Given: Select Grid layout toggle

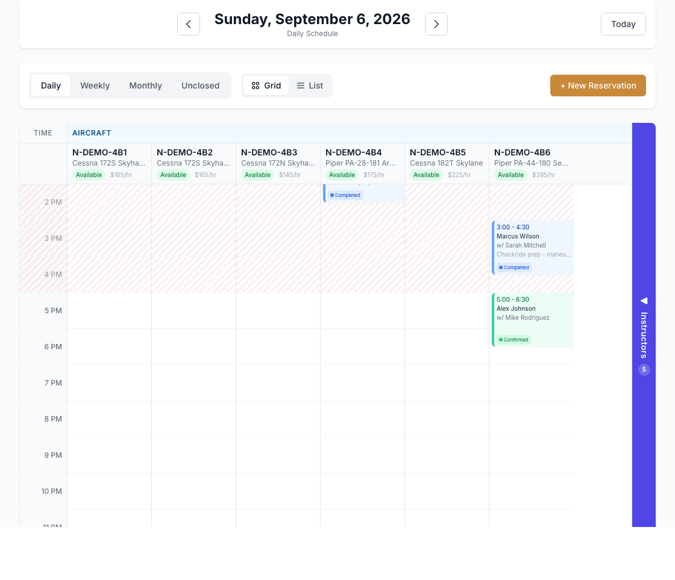Looking at the screenshot, I should (x=266, y=86).
